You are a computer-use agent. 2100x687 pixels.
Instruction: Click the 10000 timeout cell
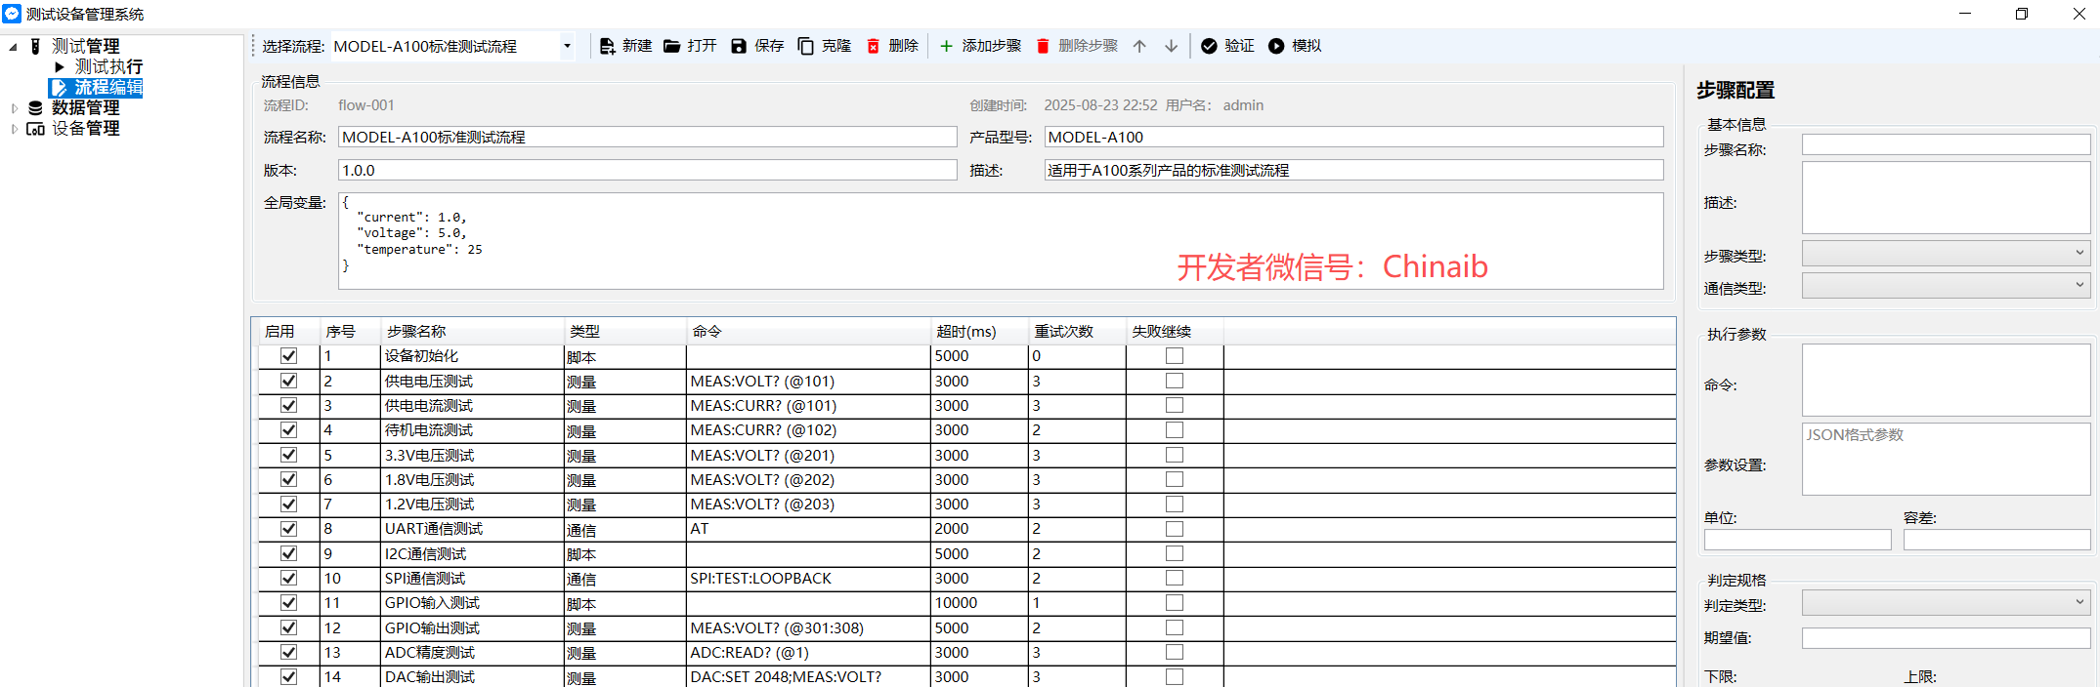979,603
